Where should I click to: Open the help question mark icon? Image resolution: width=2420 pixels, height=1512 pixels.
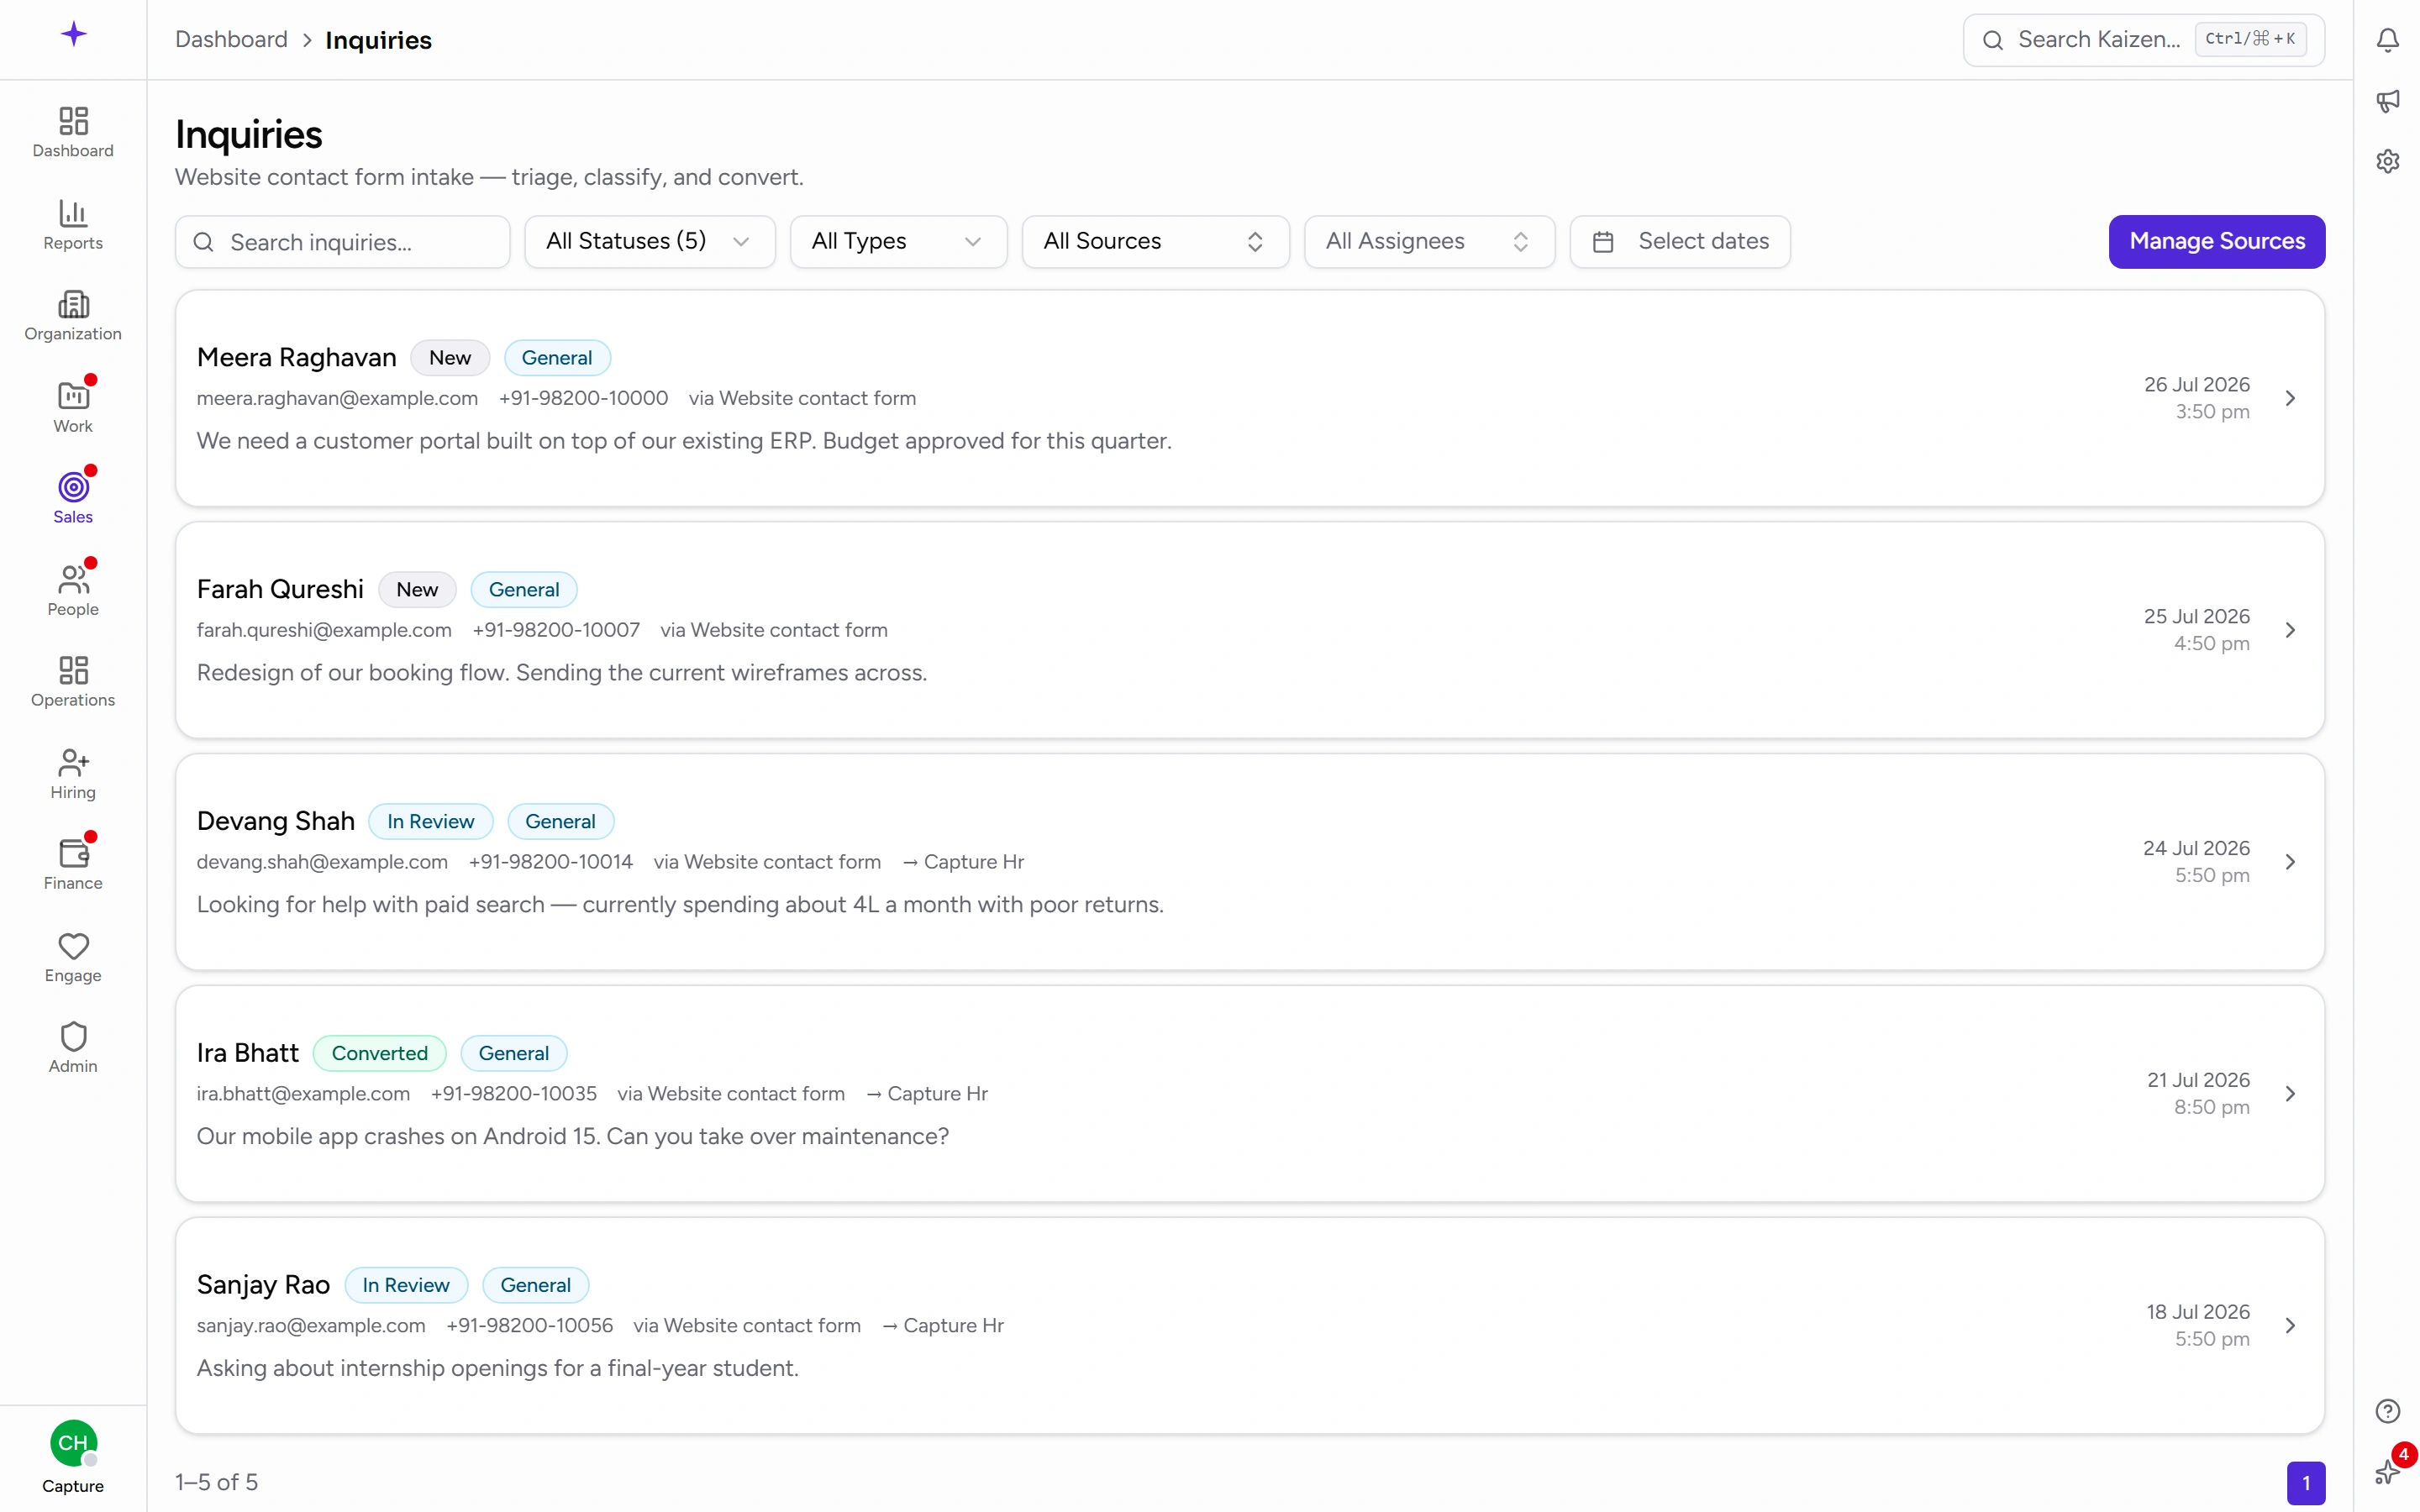pyautogui.click(x=2387, y=1411)
